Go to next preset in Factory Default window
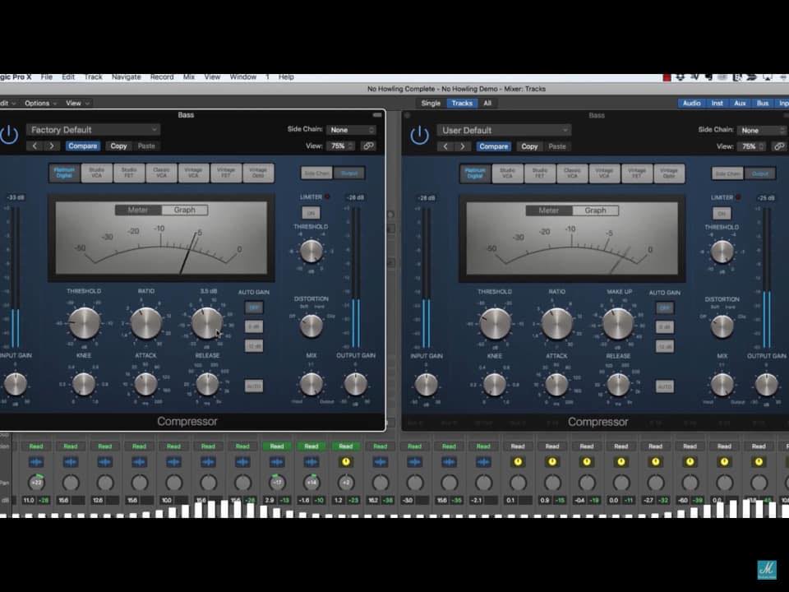Viewport: 789px width, 592px height. pyautogui.click(x=51, y=146)
